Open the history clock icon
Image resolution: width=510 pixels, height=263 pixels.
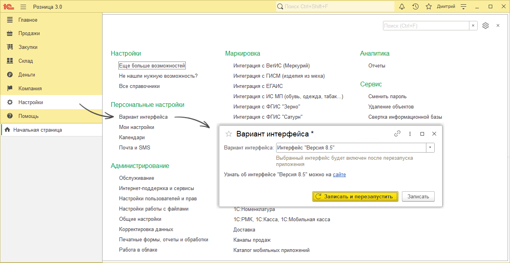[x=415, y=7]
